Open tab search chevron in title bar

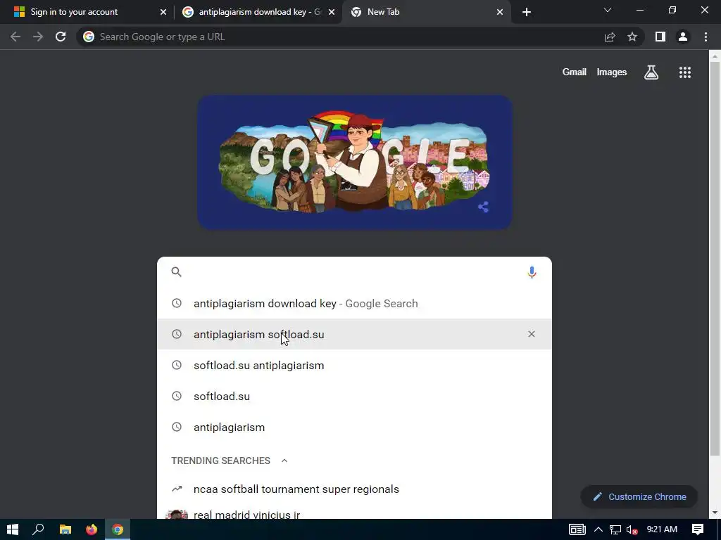(x=608, y=10)
